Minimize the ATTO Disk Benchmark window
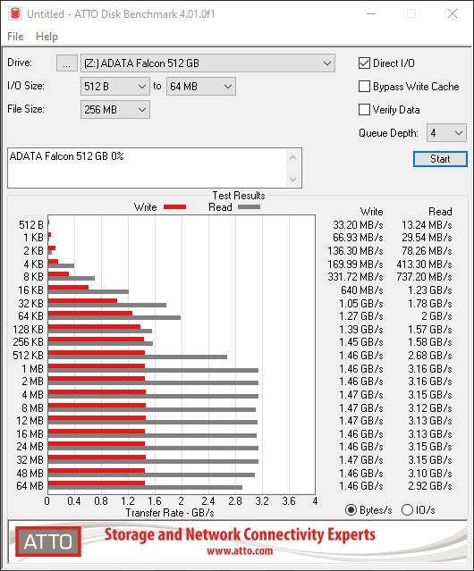This screenshot has width=474, height=571. click(x=371, y=13)
